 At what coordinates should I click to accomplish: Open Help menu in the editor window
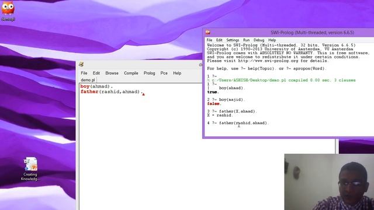click(177, 73)
